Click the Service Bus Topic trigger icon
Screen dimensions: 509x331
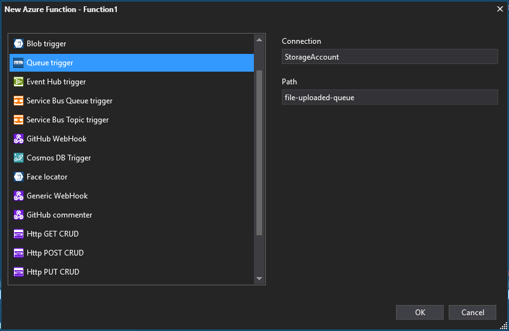18,120
